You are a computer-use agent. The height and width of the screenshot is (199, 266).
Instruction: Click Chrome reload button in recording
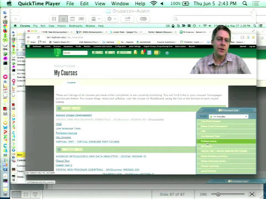39,37
